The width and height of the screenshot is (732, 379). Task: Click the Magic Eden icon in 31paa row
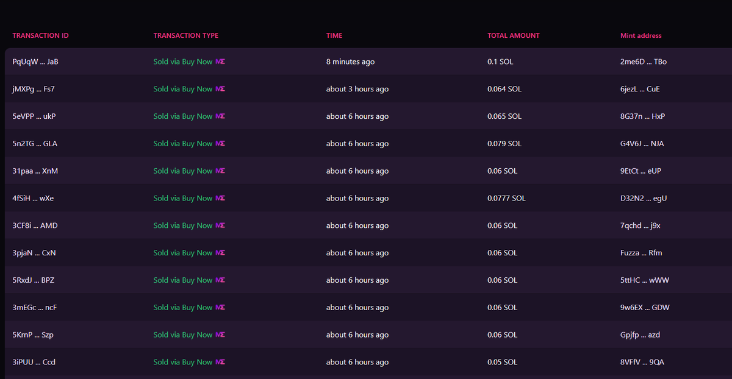[220, 171]
